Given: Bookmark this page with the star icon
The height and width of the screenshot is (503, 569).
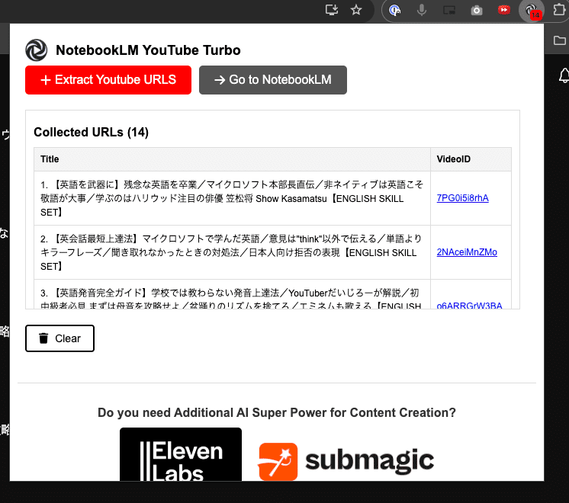Looking at the screenshot, I should 356,11.
